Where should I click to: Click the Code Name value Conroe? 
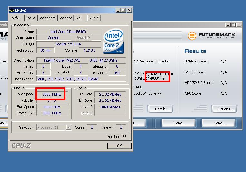[x=54, y=38]
